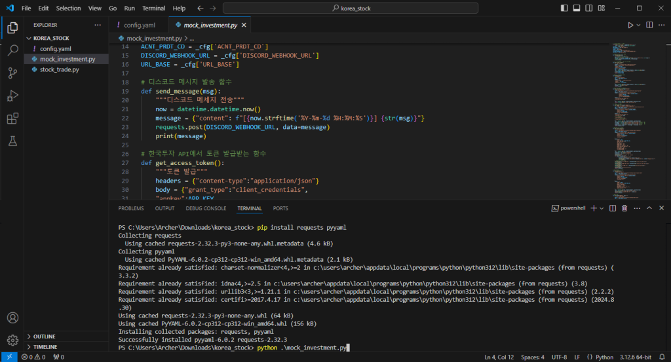Viewport: 671px width, 362px height.
Task: Click the errors and warnings status indicator
Action: [33, 357]
